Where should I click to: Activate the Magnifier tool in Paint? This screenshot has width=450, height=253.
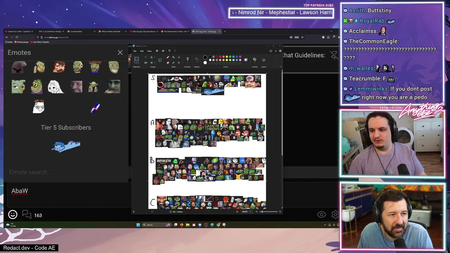[x=179, y=63]
